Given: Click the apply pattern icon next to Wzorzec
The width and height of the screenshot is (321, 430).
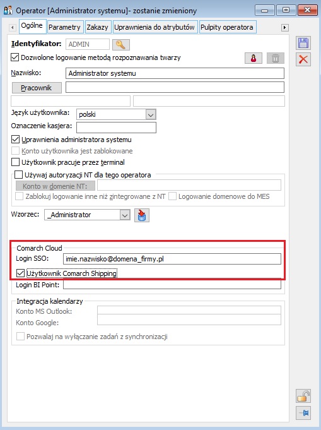Looking at the screenshot, I should 142,215.
